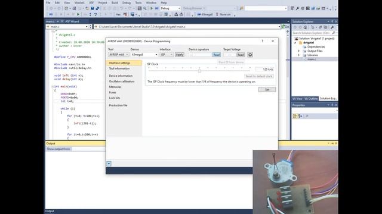Click Start Without Debugging green arrow

coord(152,8)
